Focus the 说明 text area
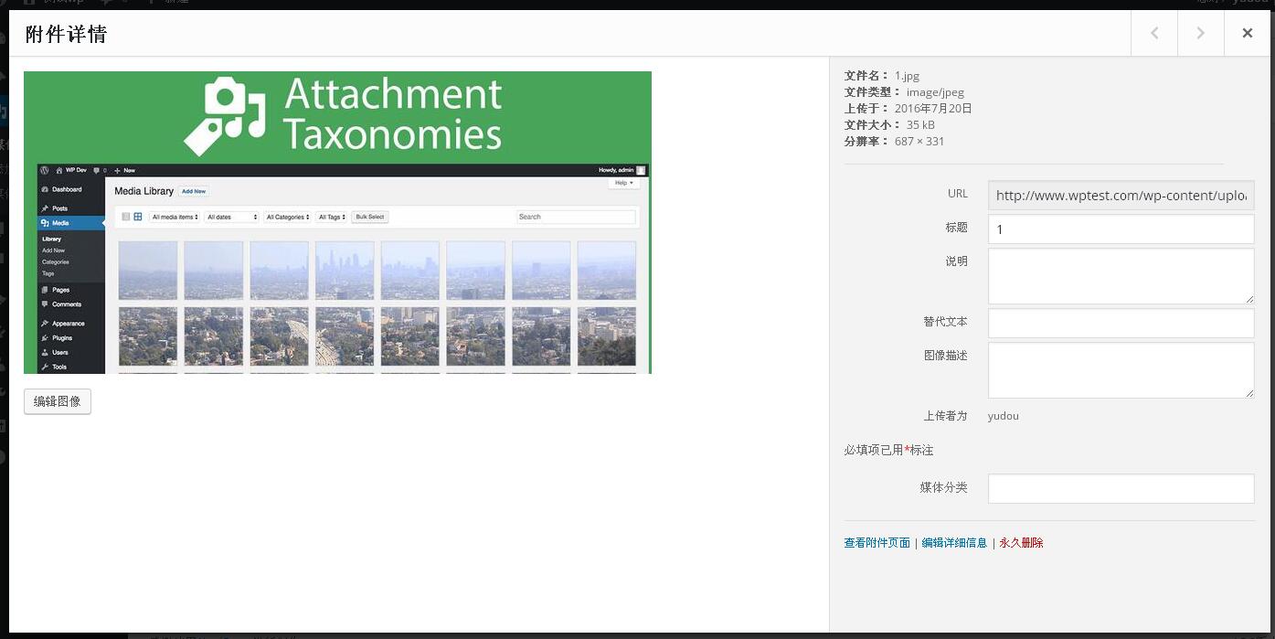The image size is (1275, 639). click(1121, 276)
